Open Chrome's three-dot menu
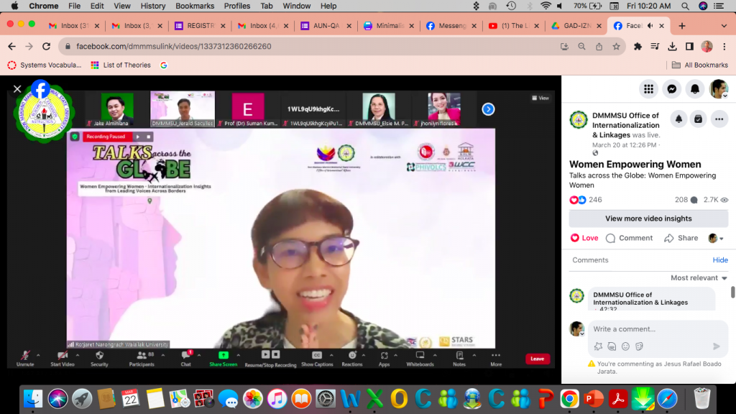736x414 pixels. pos(724,47)
